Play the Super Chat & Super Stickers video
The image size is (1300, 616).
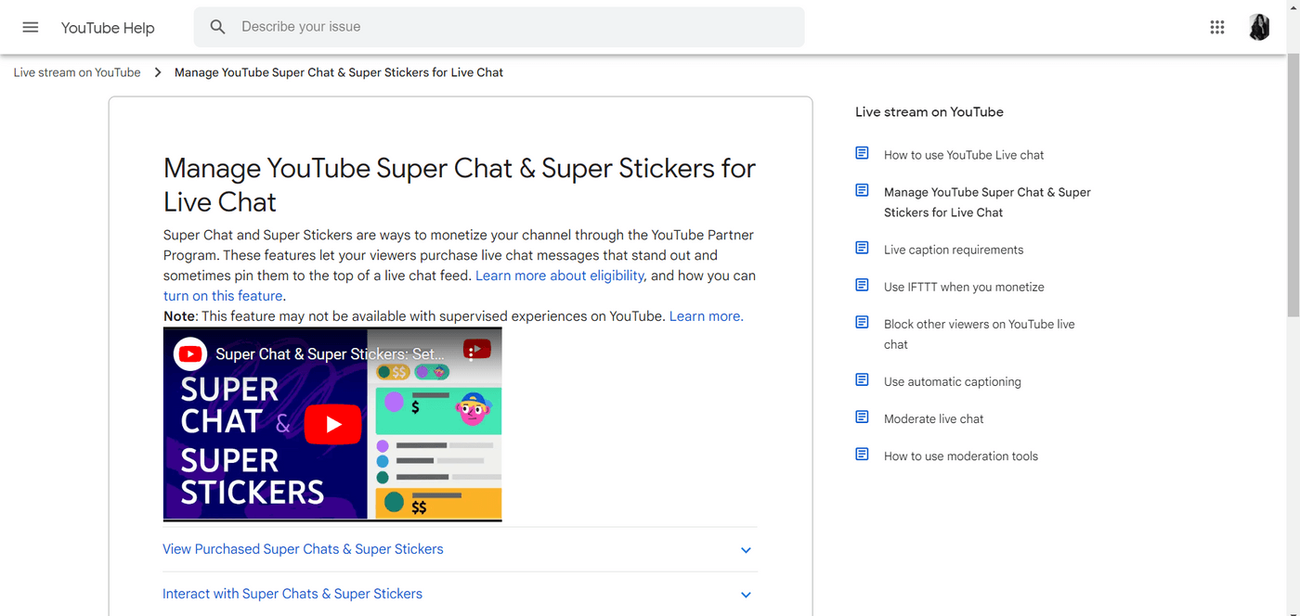(331, 424)
